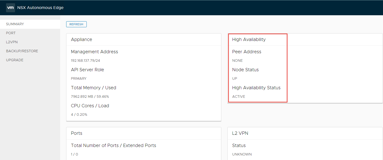Open the L2VPN sidebar item

click(x=12, y=42)
